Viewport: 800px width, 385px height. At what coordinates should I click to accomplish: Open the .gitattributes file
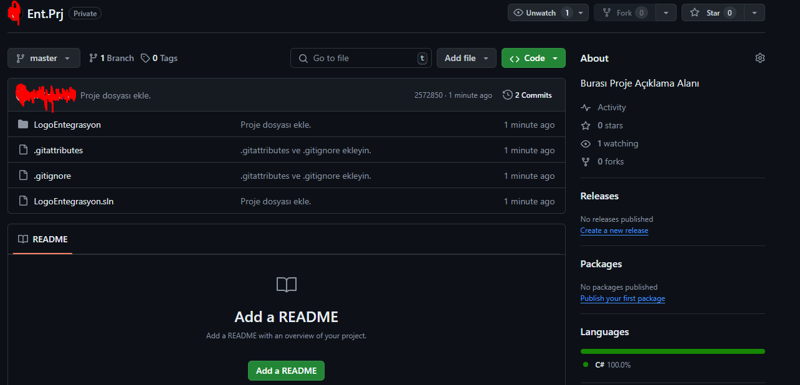pos(59,150)
